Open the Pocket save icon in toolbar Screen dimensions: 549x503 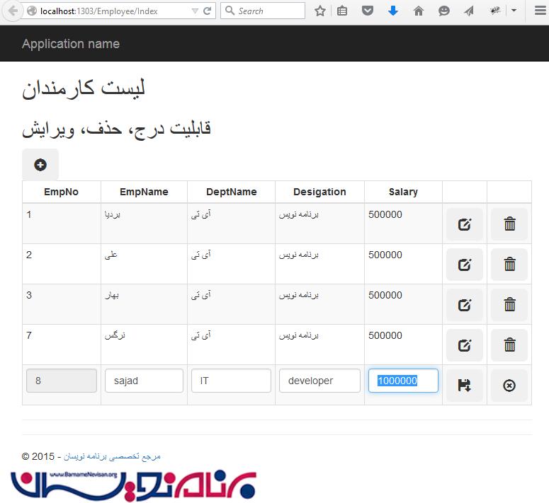(368, 11)
